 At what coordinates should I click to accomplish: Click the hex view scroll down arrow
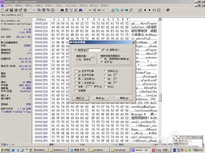(160, 141)
